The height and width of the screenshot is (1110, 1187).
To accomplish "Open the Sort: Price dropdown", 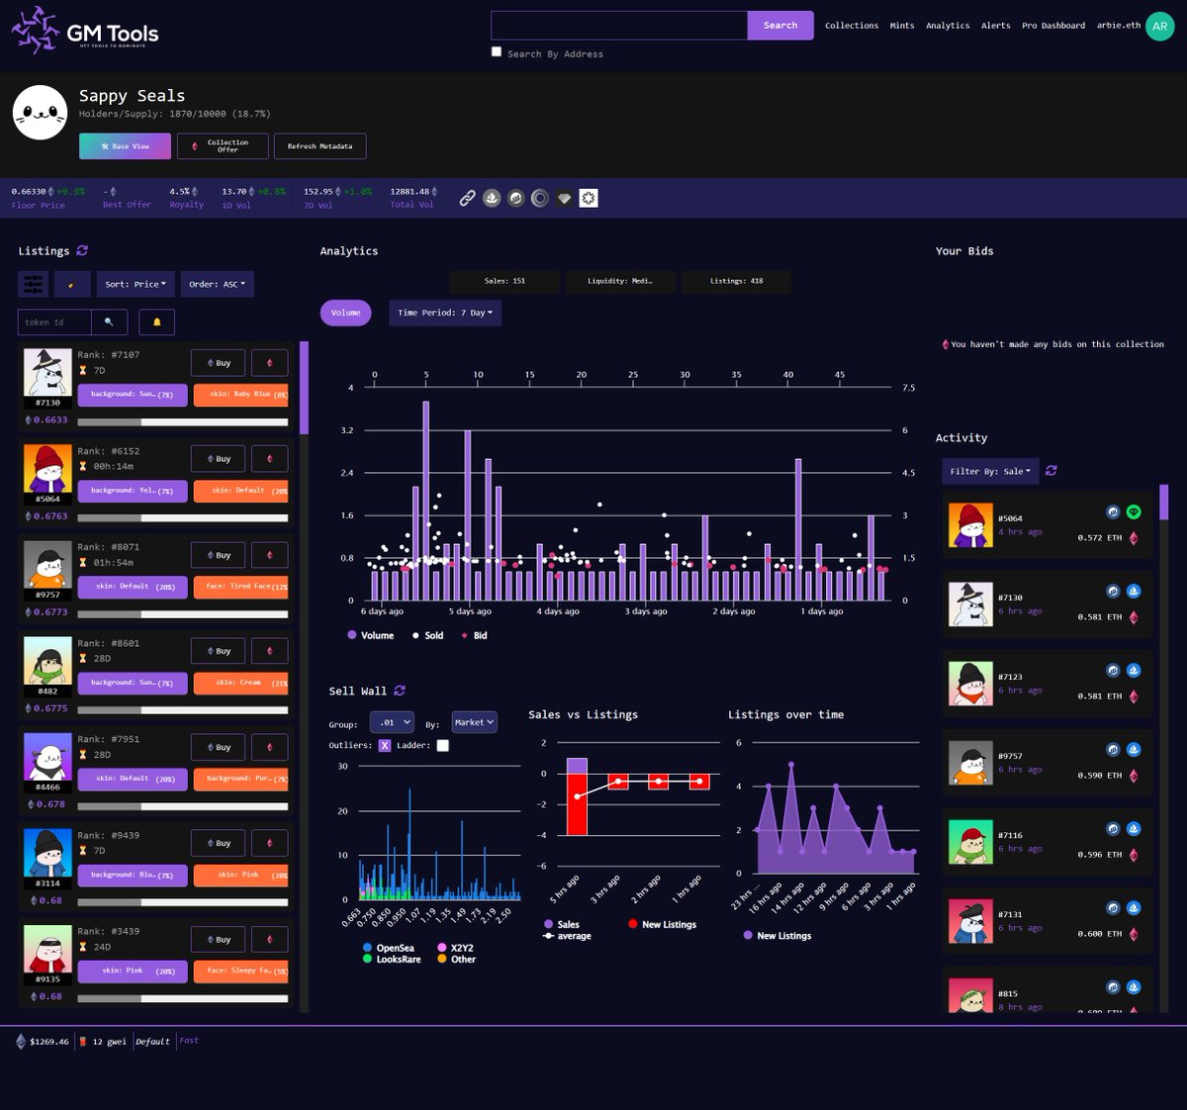I will point(136,284).
